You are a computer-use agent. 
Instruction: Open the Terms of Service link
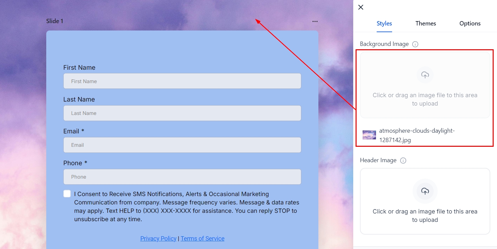coord(202,239)
